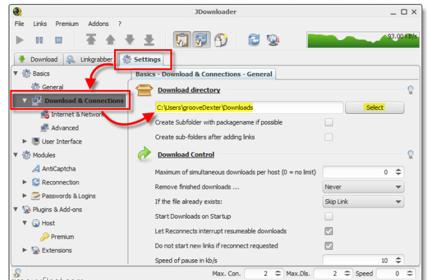
Task: Toggle Start Downloads on Startup checkbox
Action: coord(329,216)
